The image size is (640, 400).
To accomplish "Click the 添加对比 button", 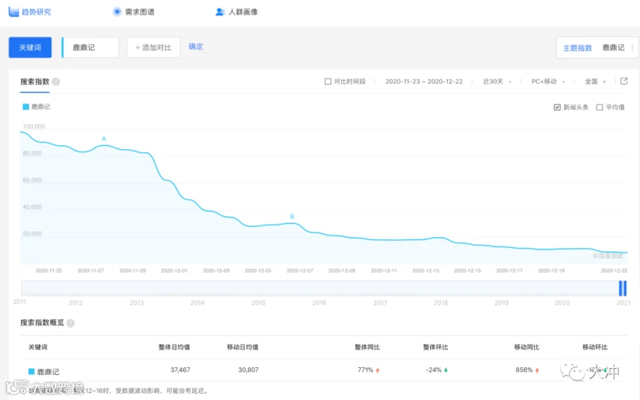I will click(x=154, y=48).
